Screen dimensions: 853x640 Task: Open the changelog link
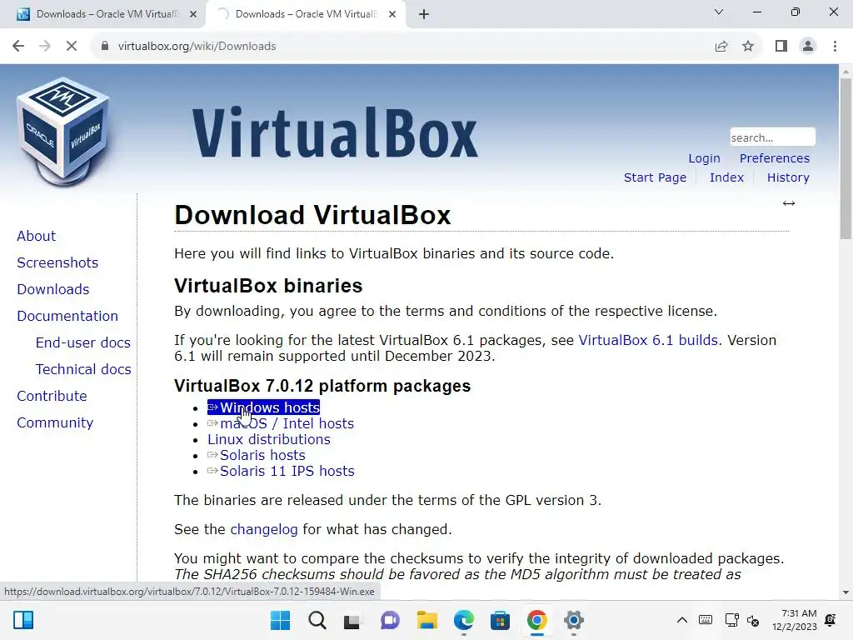tap(264, 529)
